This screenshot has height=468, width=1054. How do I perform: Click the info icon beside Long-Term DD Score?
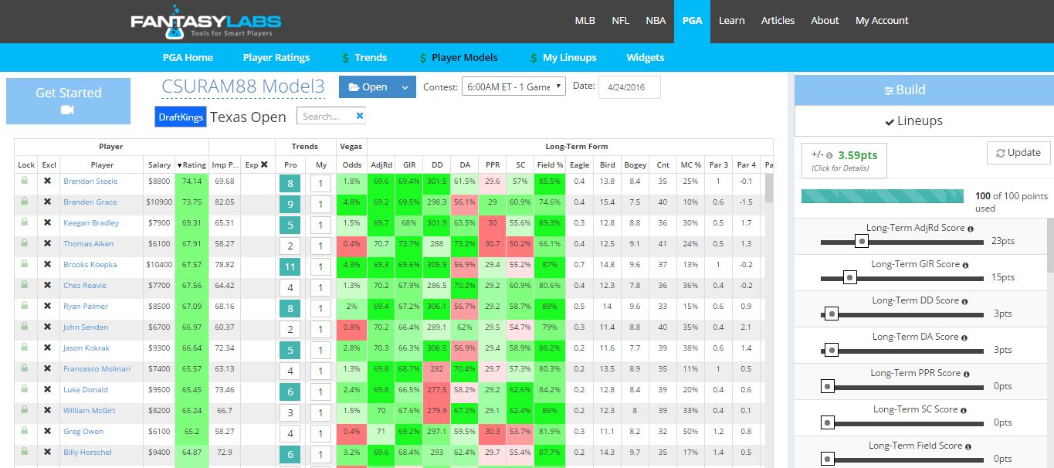tap(965, 301)
